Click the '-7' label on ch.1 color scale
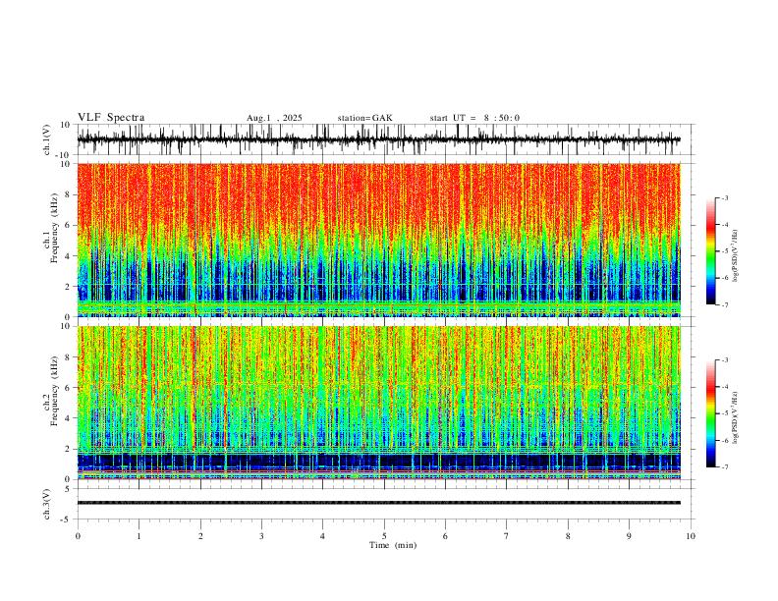 tap(725, 304)
